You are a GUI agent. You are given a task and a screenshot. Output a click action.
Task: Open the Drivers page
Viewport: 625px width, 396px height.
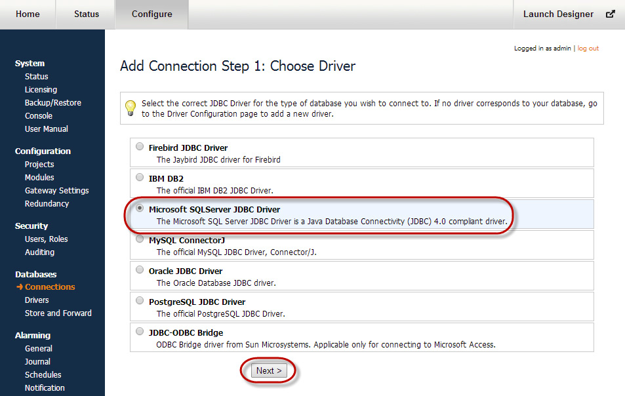[37, 300]
